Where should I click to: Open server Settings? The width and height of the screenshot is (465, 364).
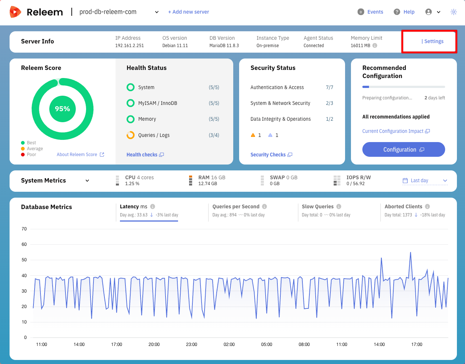(x=433, y=42)
